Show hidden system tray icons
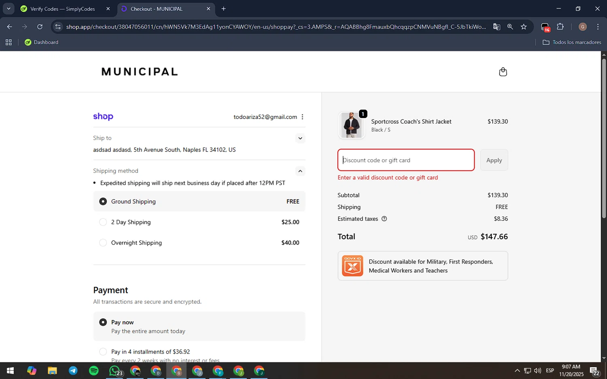Image resolution: width=607 pixels, height=379 pixels. coord(517,371)
